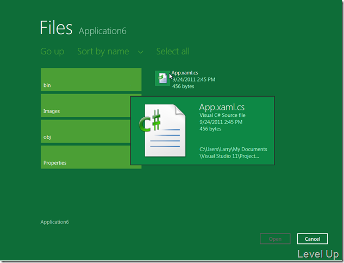344x263 pixels.
Task: Click the Files title heading
Action: [x=56, y=28]
